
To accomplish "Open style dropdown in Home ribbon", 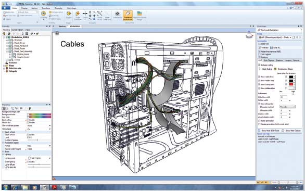I will (x=28, y=12).
